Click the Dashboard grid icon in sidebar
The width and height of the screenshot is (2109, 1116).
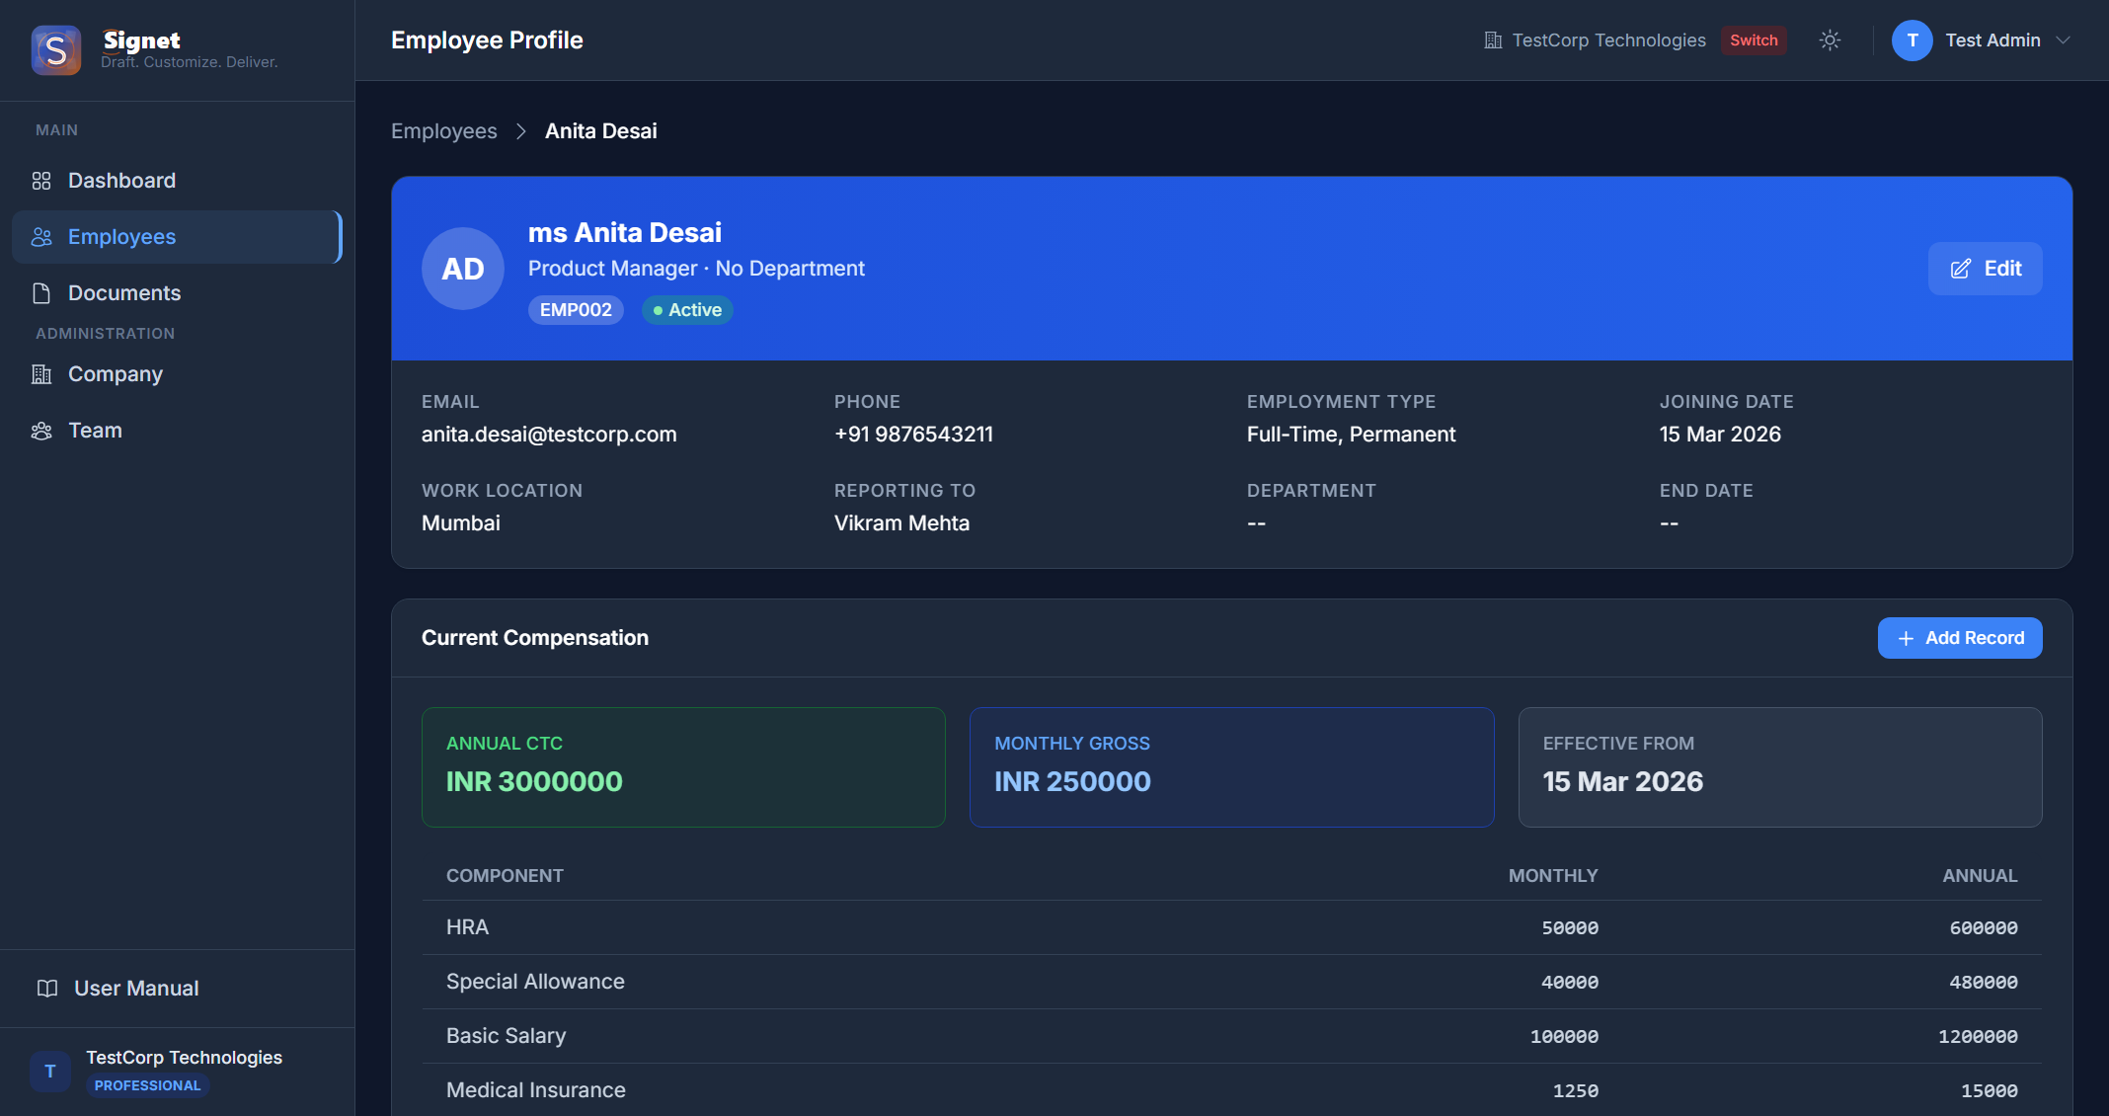41,181
